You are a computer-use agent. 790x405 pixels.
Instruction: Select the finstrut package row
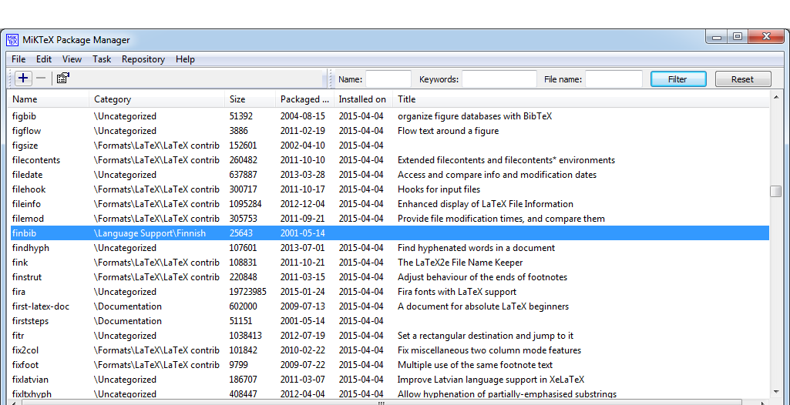(390, 276)
